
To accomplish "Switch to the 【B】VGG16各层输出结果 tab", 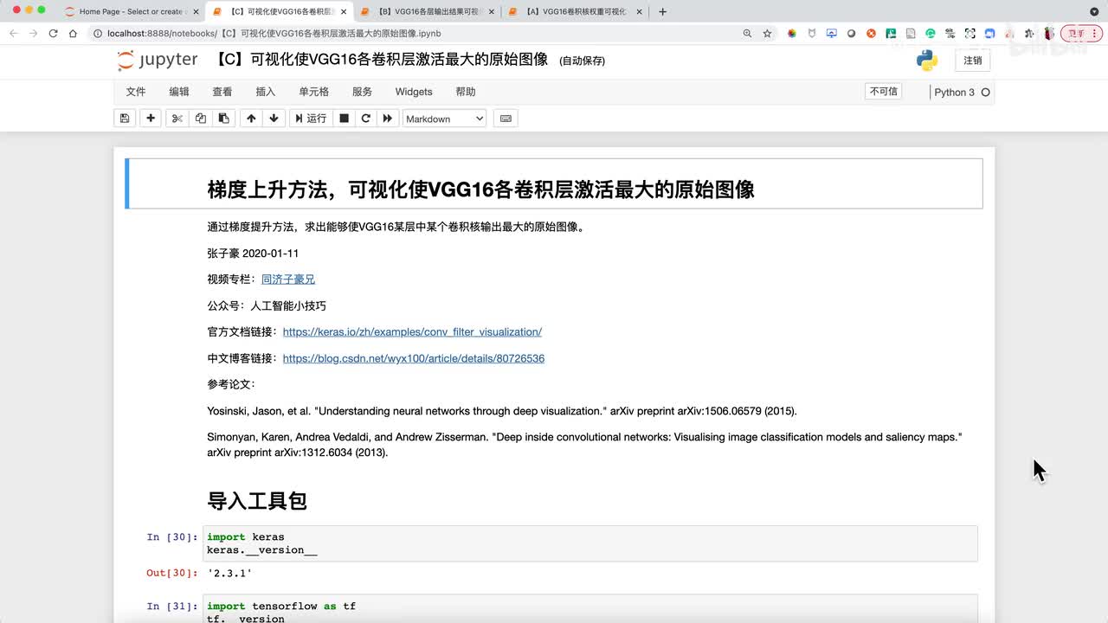I will coord(428,12).
